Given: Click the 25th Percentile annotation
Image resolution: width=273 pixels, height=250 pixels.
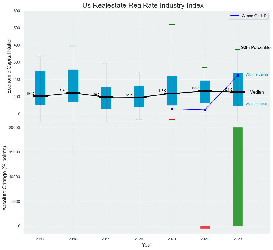Looking at the screenshot, I should 257,104.
